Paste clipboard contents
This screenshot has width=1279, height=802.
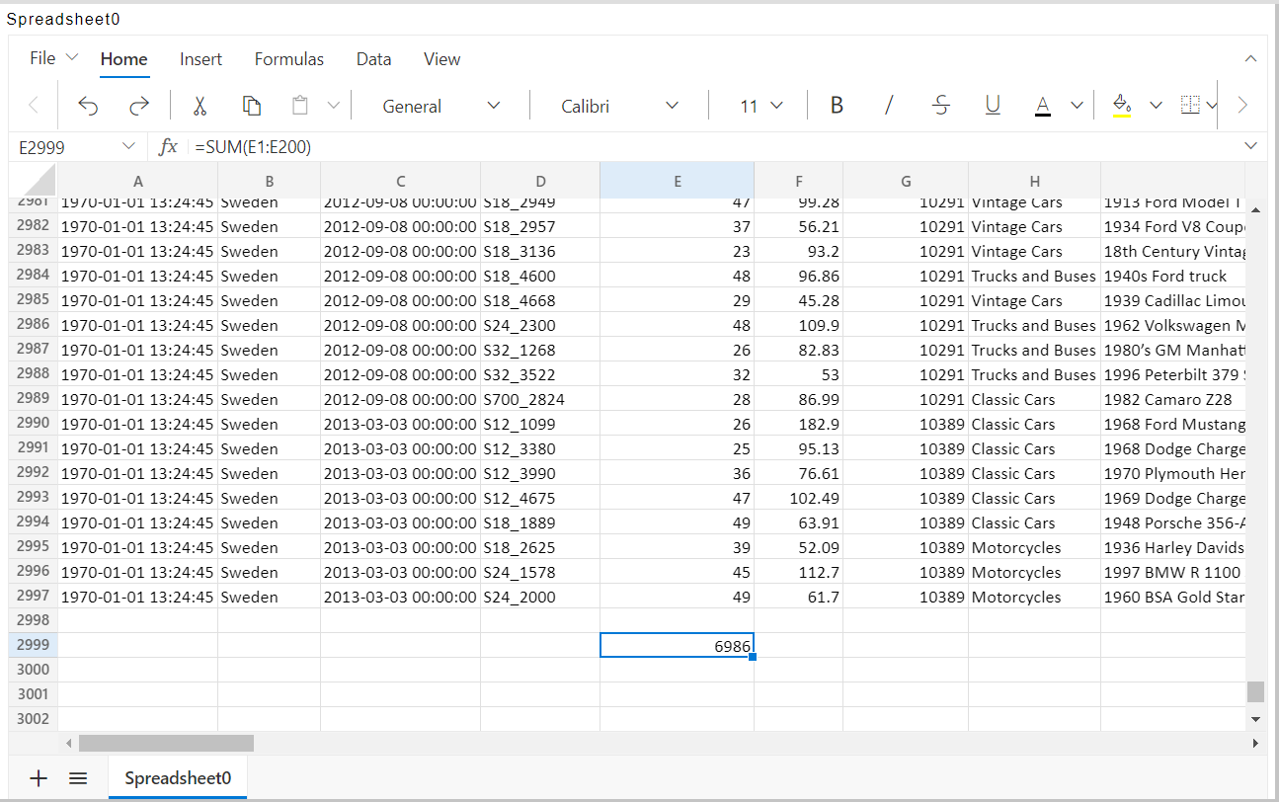[300, 106]
